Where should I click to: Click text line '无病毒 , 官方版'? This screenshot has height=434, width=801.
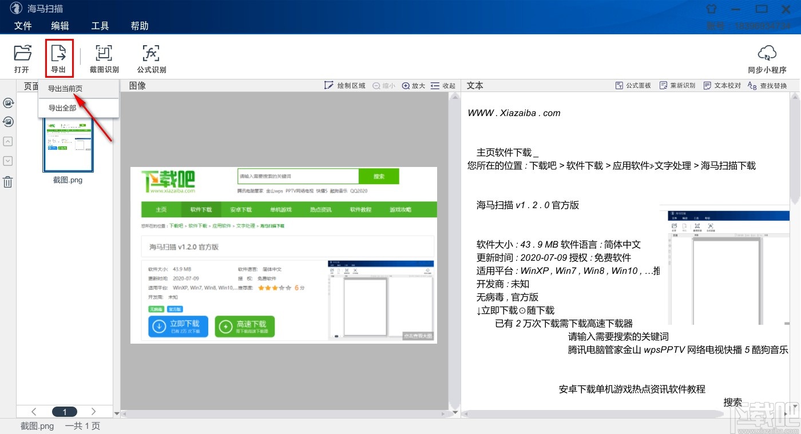pos(507,297)
